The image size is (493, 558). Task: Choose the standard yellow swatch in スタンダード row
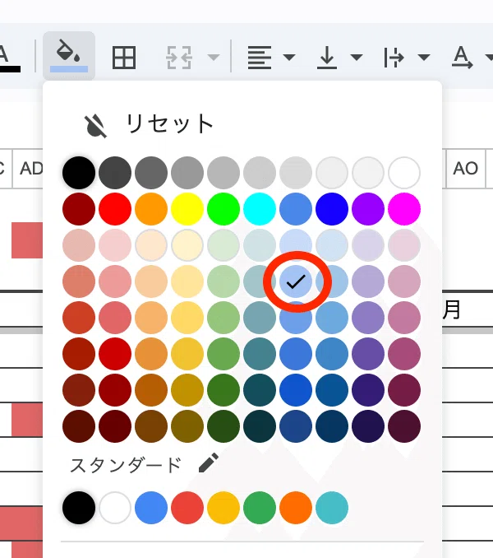coord(223,508)
